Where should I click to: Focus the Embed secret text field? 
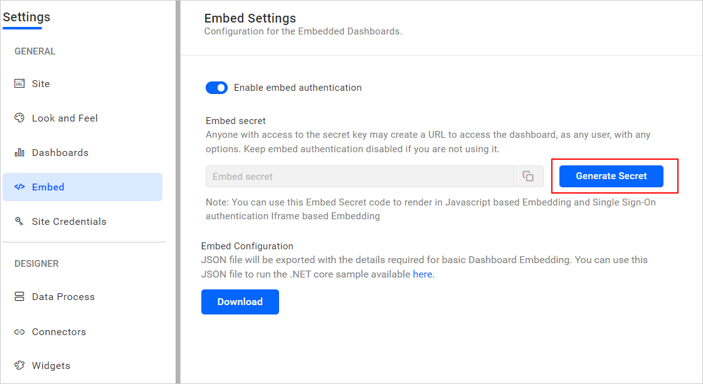(x=359, y=177)
